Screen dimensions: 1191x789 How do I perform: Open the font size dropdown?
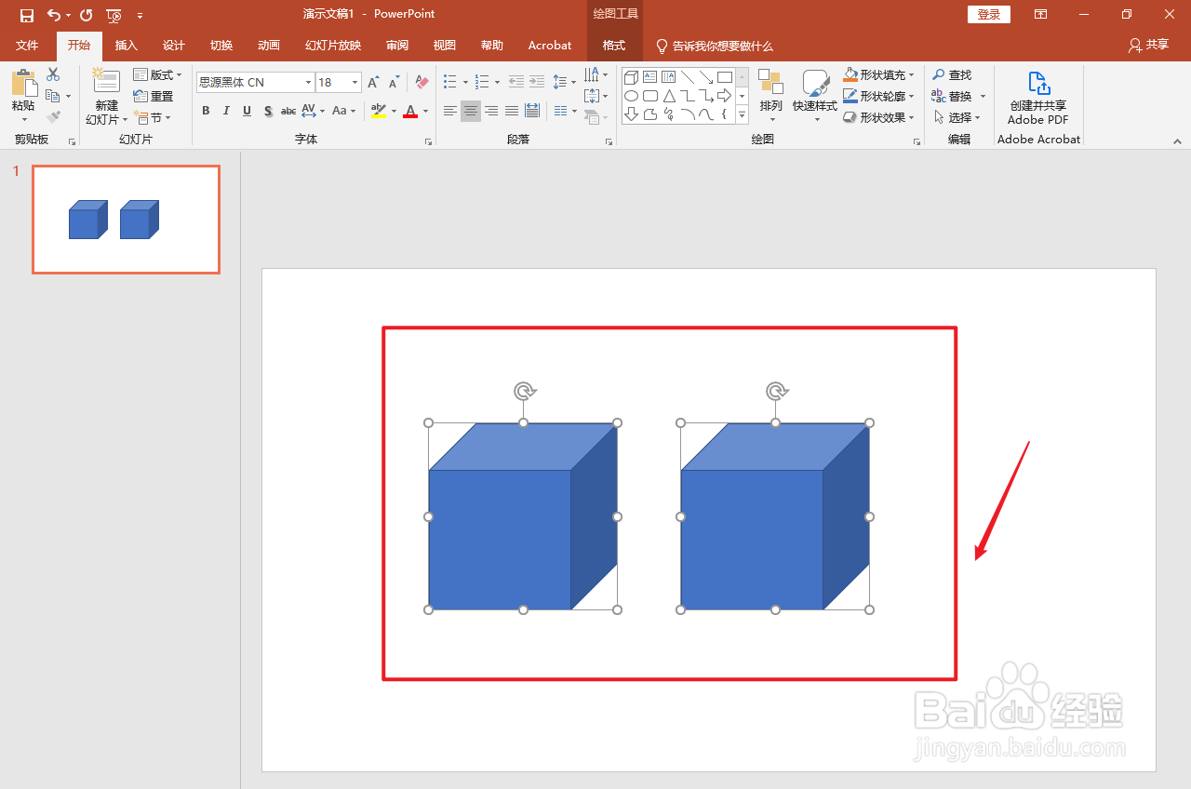[x=355, y=83]
